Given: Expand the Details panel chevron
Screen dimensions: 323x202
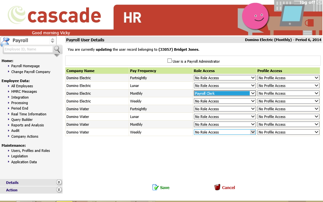Looking at the screenshot, I should pos(59,182).
